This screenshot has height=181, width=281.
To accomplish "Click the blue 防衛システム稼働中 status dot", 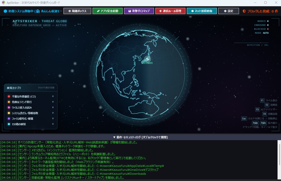I will [5, 11].
